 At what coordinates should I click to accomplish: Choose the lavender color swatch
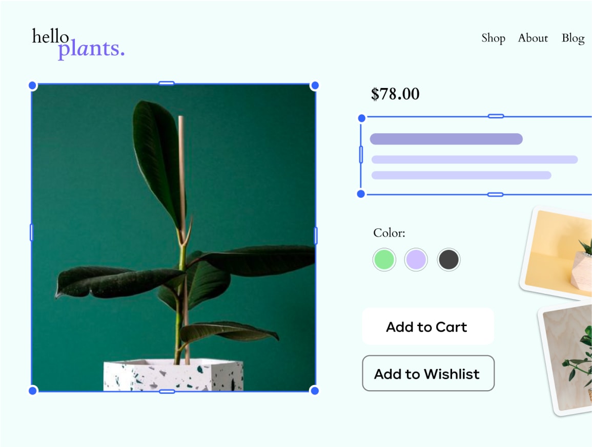tap(416, 260)
